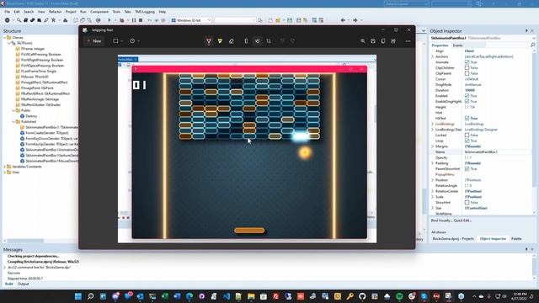Screen dimensions: 539x303
Task: Open the See more (three dots) menu in Snipping Tool
Action: point(408,41)
